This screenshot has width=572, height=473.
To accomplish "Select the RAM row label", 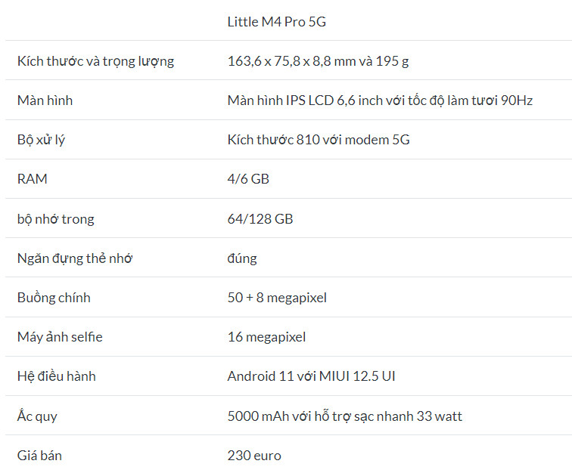I will coord(33,179).
